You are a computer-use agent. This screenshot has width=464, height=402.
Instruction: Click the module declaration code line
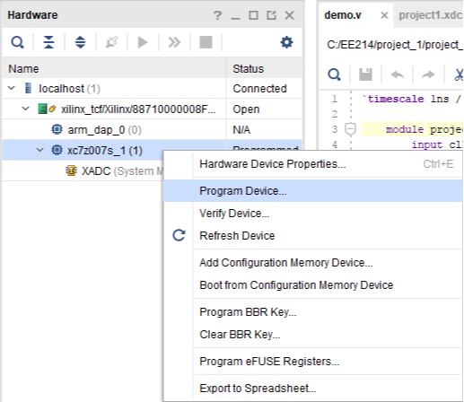coord(412,129)
